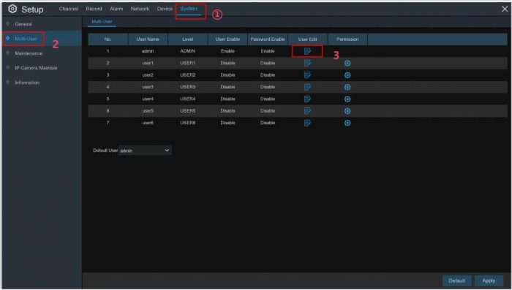512x290 pixels.
Task: Open the permission gear for user1
Action: [x=347, y=64]
